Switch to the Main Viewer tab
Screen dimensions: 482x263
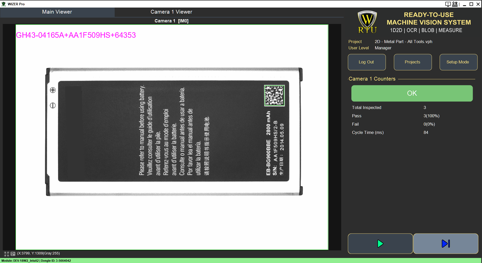57,12
